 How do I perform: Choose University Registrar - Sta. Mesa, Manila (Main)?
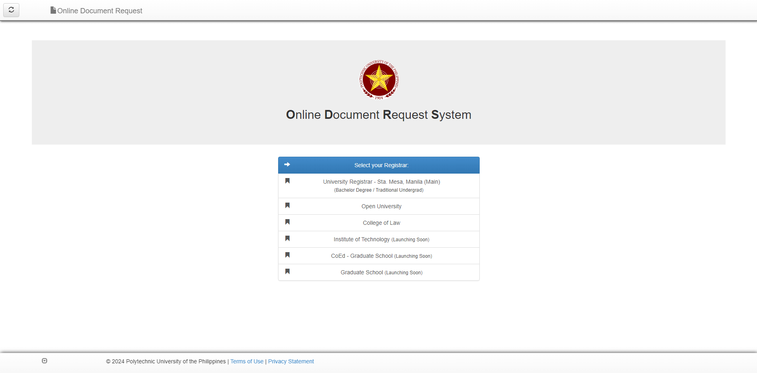[379, 186]
